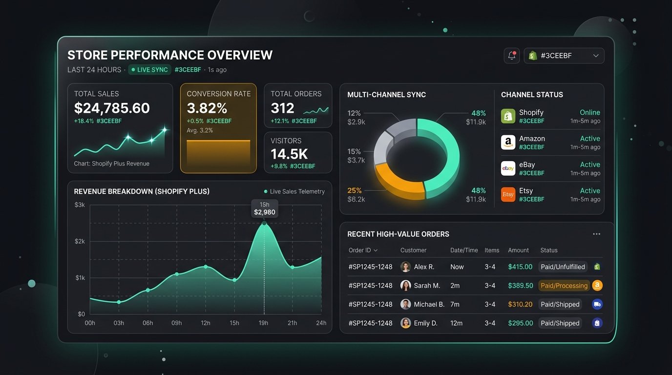Image resolution: width=672 pixels, height=375 pixels.
Task: Open the Total Sales card
Action: (120, 128)
